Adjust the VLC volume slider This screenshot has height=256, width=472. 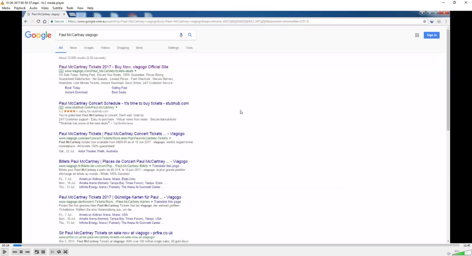point(461,253)
